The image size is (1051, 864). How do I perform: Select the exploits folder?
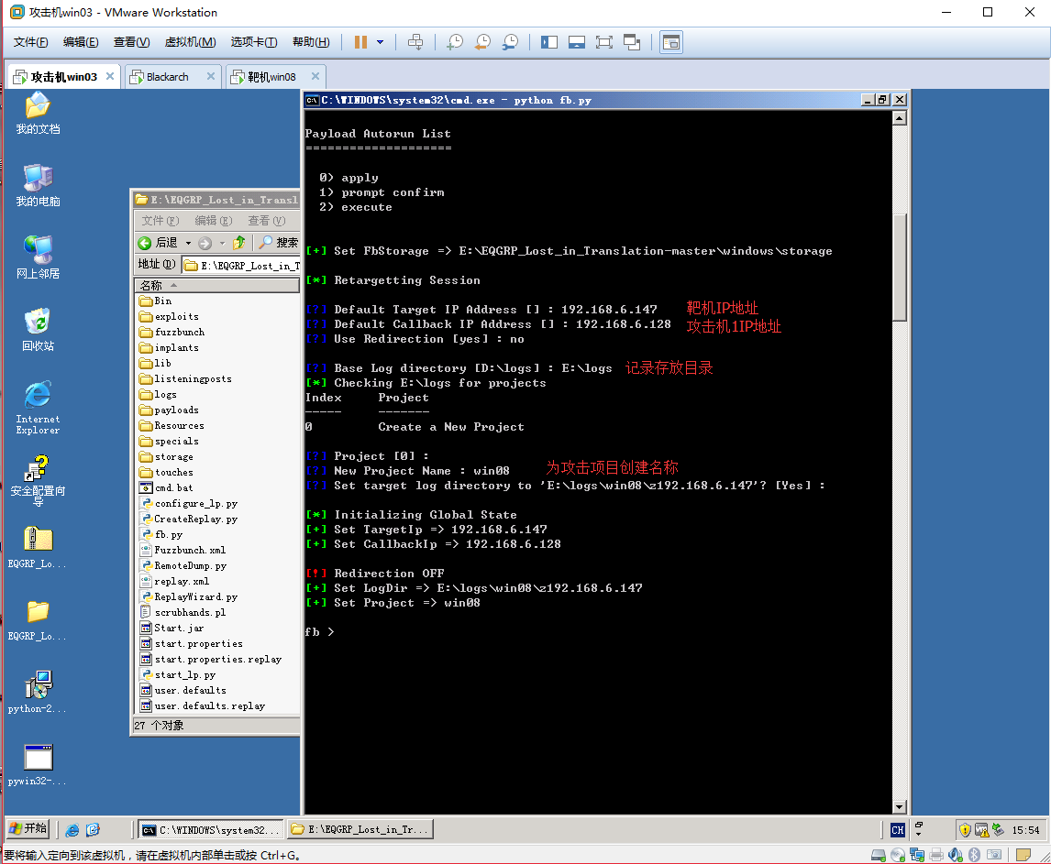coord(170,316)
